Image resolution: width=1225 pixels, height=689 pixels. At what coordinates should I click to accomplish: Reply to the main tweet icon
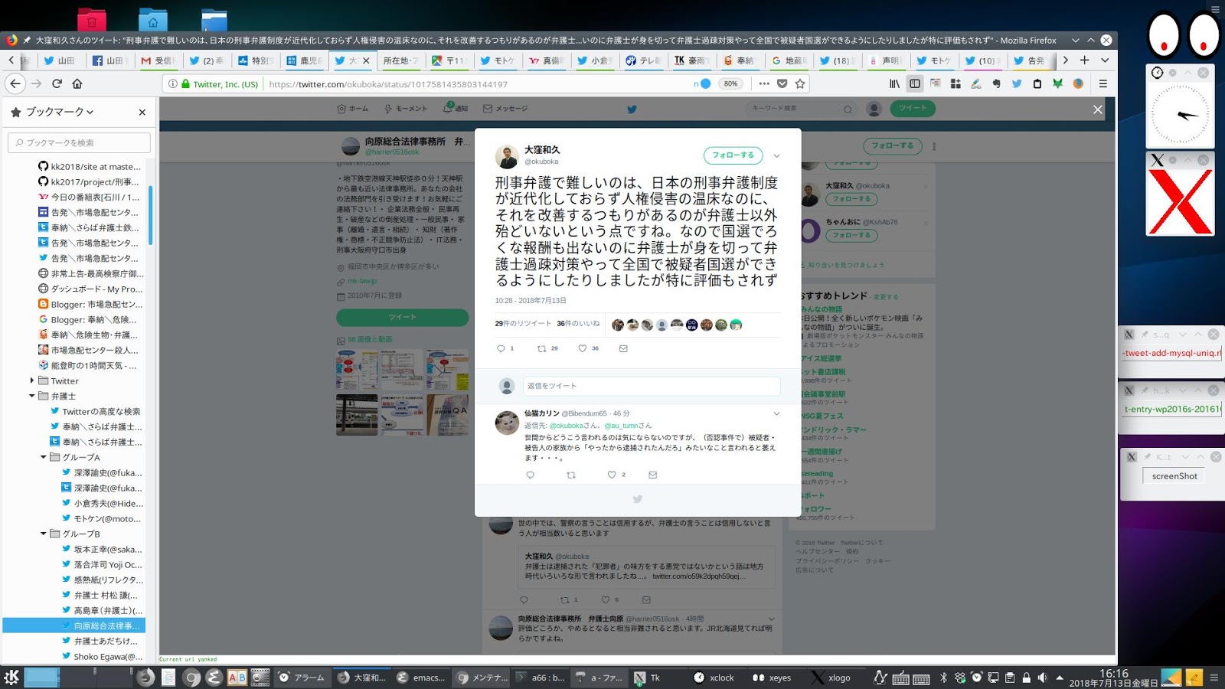pyautogui.click(x=501, y=348)
